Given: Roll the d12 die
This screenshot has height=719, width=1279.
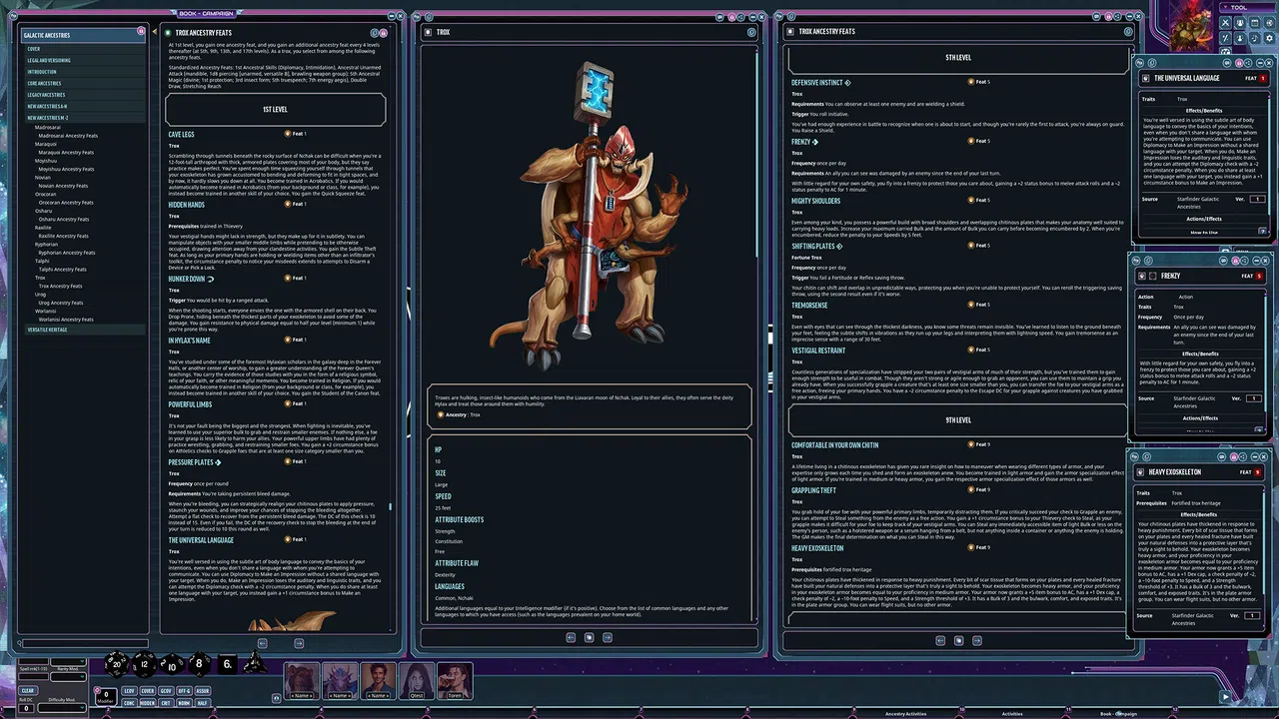Looking at the screenshot, I should click(x=145, y=664).
